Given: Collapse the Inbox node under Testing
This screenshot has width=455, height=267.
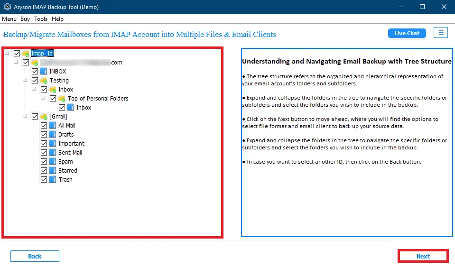Looking at the screenshot, I should pyautogui.click(x=34, y=89).
